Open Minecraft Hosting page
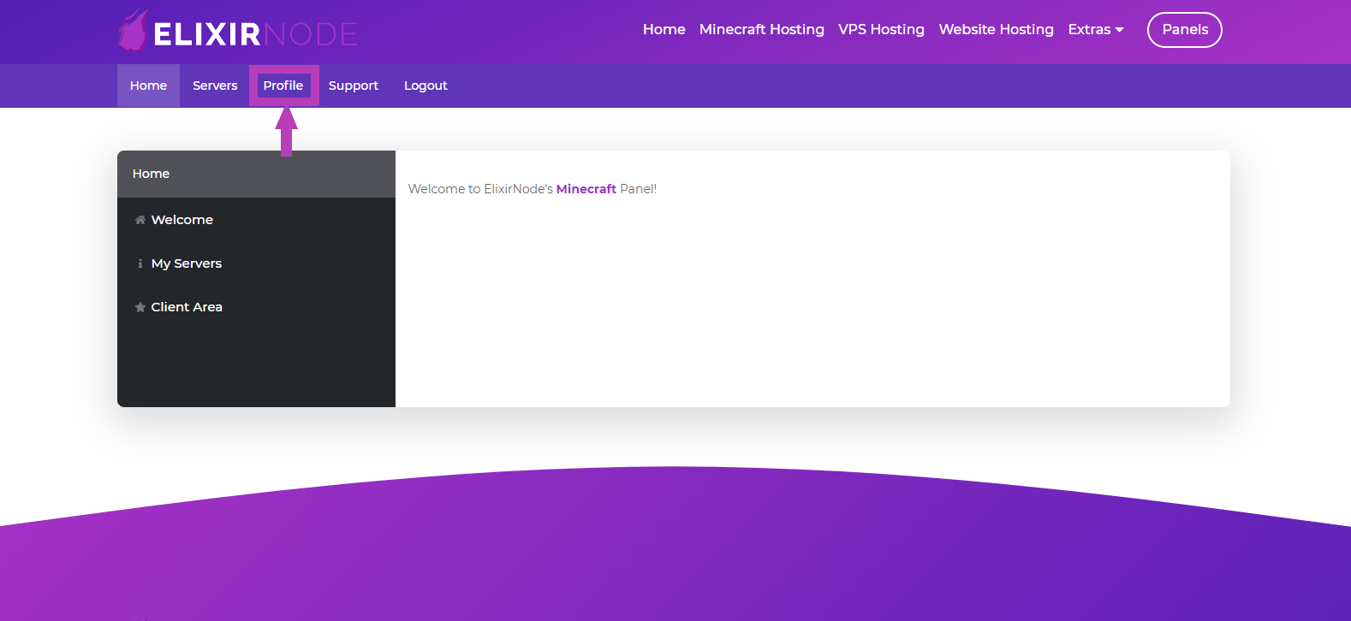The height and width of the screenshot is (621, 1351). [x=762, y=29]
